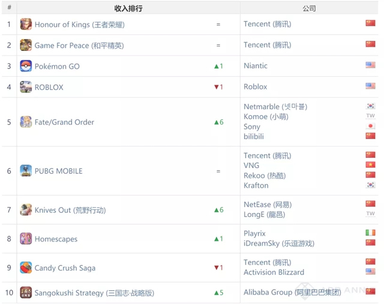This screenshot has width=384, height=304.
Task: Click the Knives Out game icon
Action: (26, 210)
